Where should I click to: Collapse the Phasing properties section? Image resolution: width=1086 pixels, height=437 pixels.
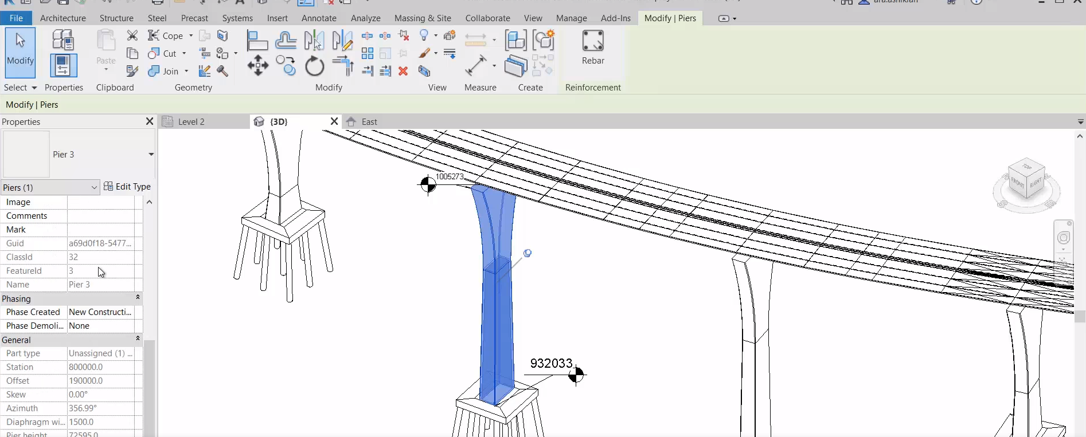[138, 298]
